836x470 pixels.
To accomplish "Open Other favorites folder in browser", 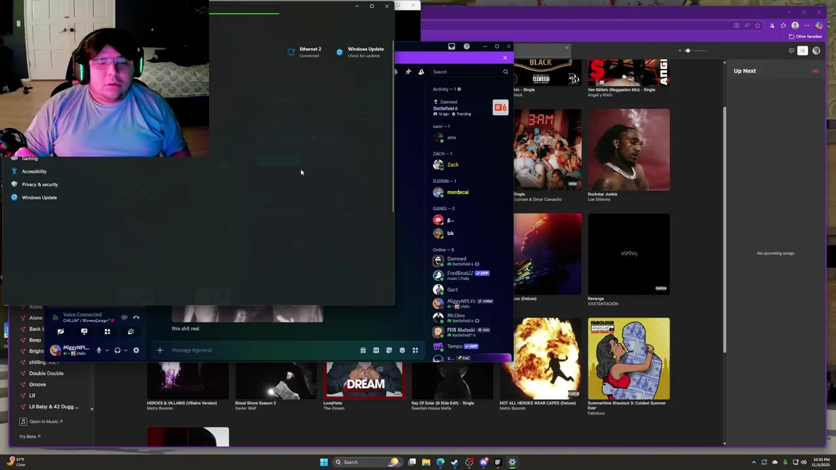I will click(x=805, y=37).
